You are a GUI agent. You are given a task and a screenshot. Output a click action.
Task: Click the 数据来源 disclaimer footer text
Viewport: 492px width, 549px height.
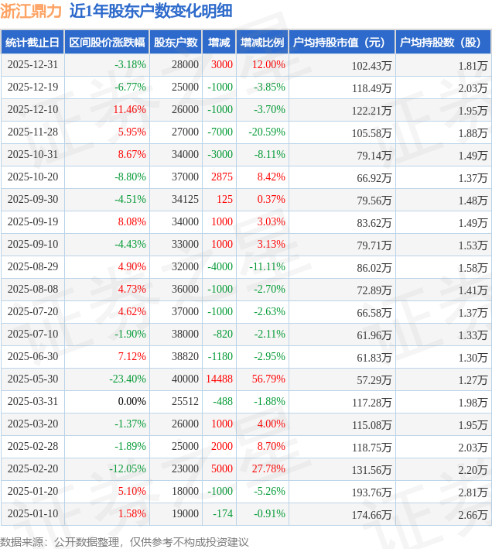pos(125,540)
